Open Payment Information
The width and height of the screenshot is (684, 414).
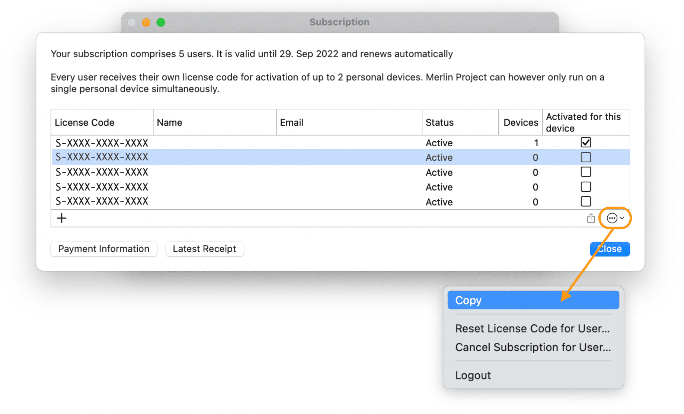pyautogui.click(x=104, y=249)
